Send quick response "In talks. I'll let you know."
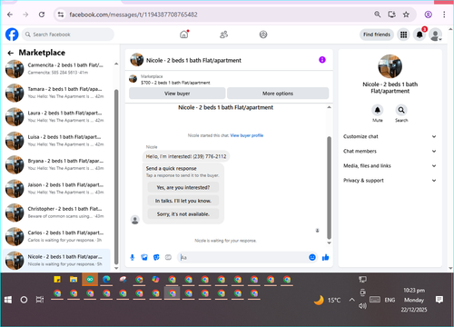This screenshot has height=327, width=454. [x=183, y=201]
